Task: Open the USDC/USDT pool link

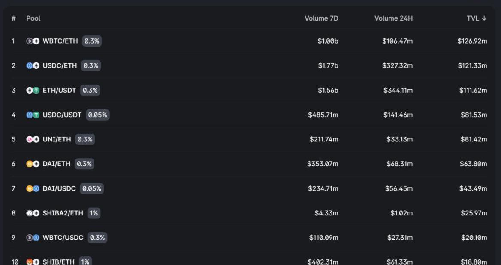Action: pos(62,115)
